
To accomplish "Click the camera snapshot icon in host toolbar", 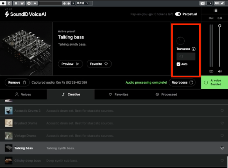I will [202, 3].
